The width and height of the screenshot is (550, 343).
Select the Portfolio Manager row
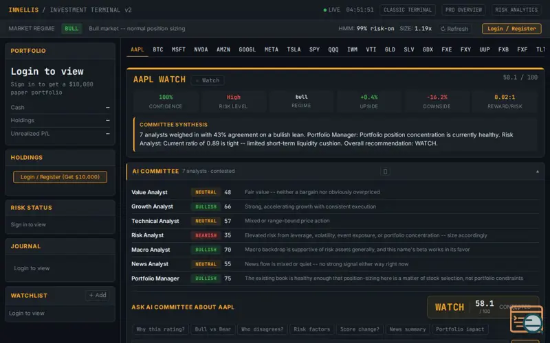(335, 279)
